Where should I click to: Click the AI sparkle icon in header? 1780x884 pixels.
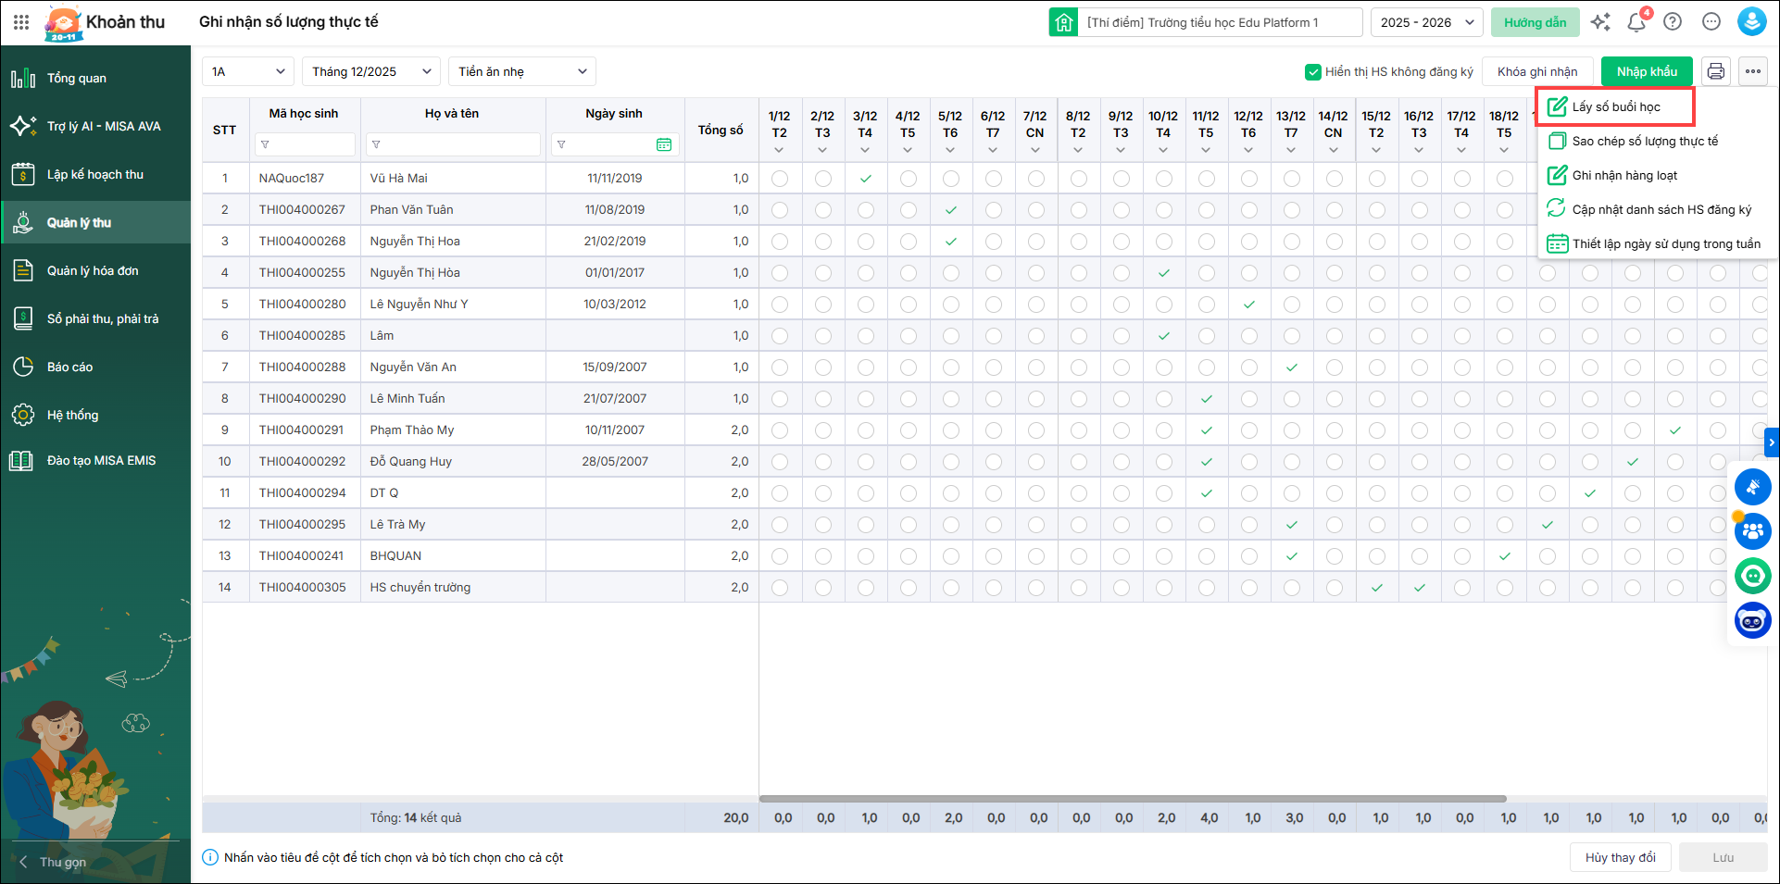pos(1600,22)
